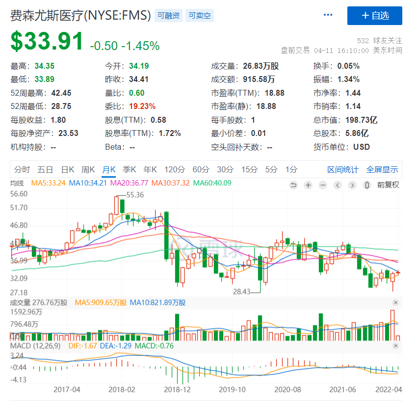
Task: Click the 52周最高 42.45 value
Action: (61, 93)
